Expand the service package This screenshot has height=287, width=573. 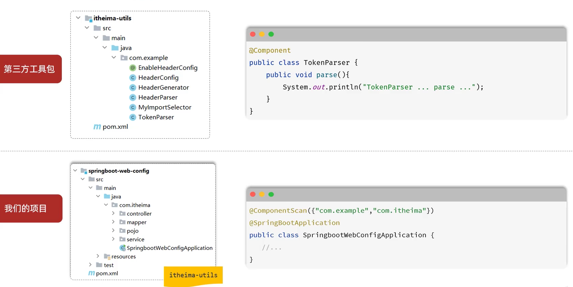[113, 239]
